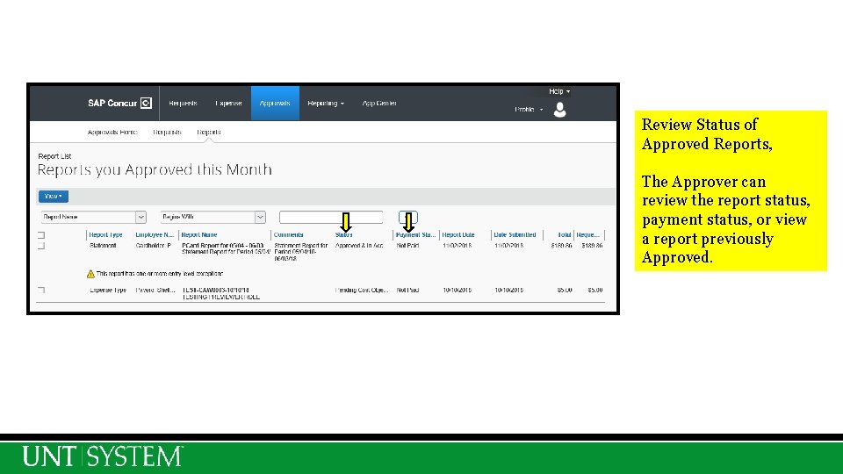Expand the Reporting menu
This screenshot has height=474, width=843.
325,104
